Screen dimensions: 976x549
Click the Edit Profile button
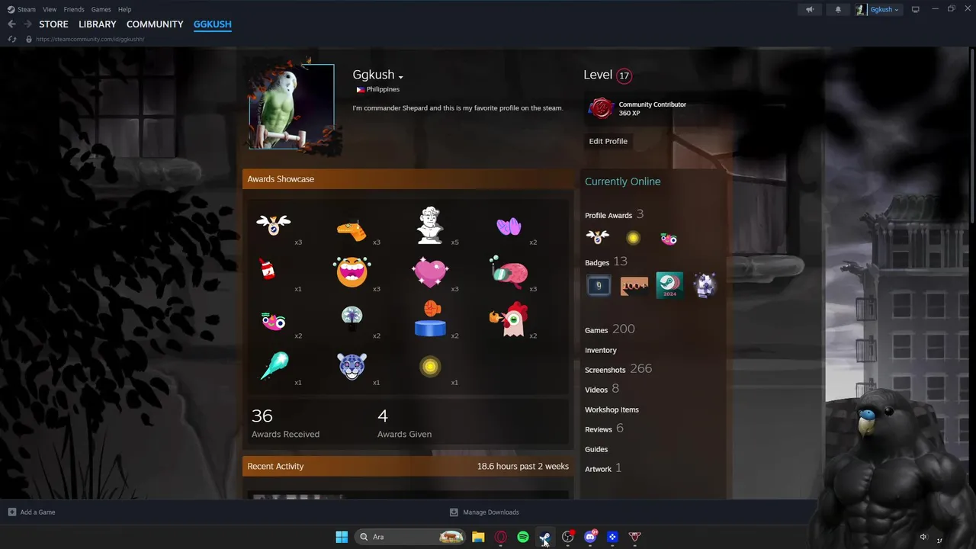[608, 141]
